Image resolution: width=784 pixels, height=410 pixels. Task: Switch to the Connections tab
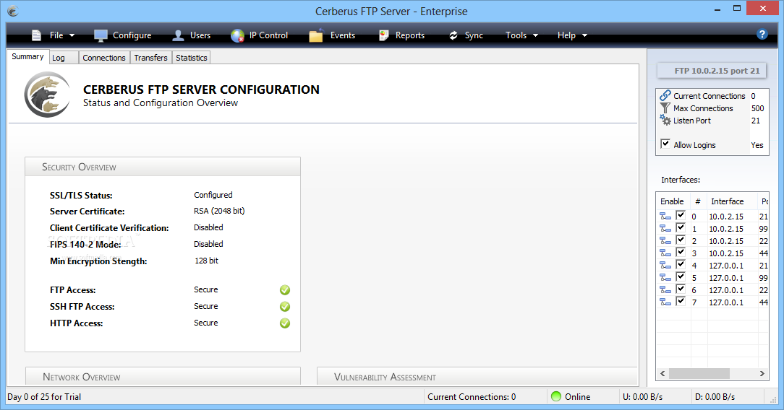tap(104, 58)
